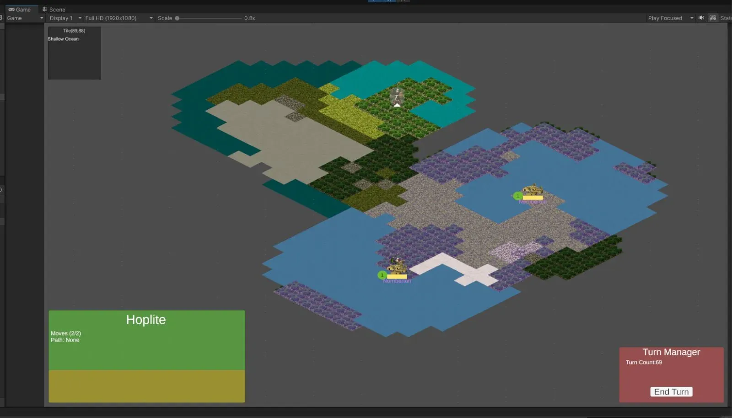Click the green number badge beside the upper-right city
This screenshot has width=732, height=418.
pyautogui.click(x=517, y=196)
